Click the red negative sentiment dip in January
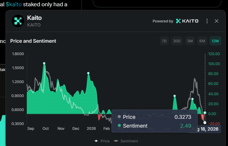228x146 pixels. 99,117
